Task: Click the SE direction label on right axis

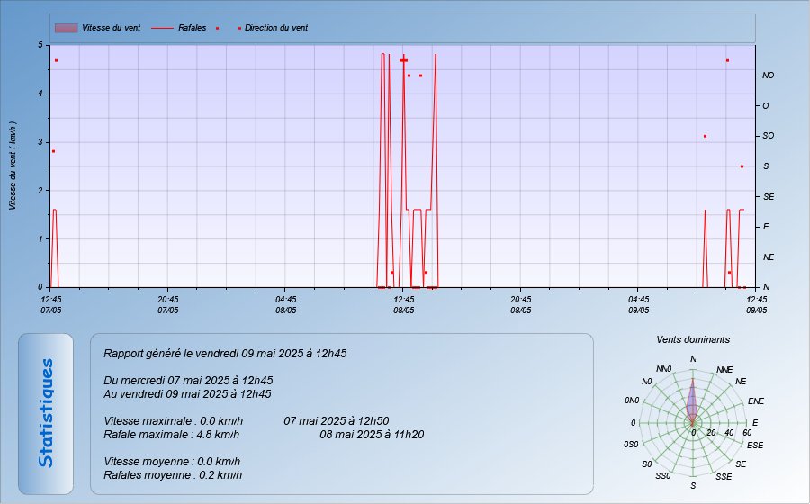Action: click(769, 197)
